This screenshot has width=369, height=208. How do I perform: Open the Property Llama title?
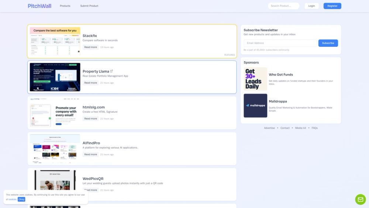coord(96,71)
